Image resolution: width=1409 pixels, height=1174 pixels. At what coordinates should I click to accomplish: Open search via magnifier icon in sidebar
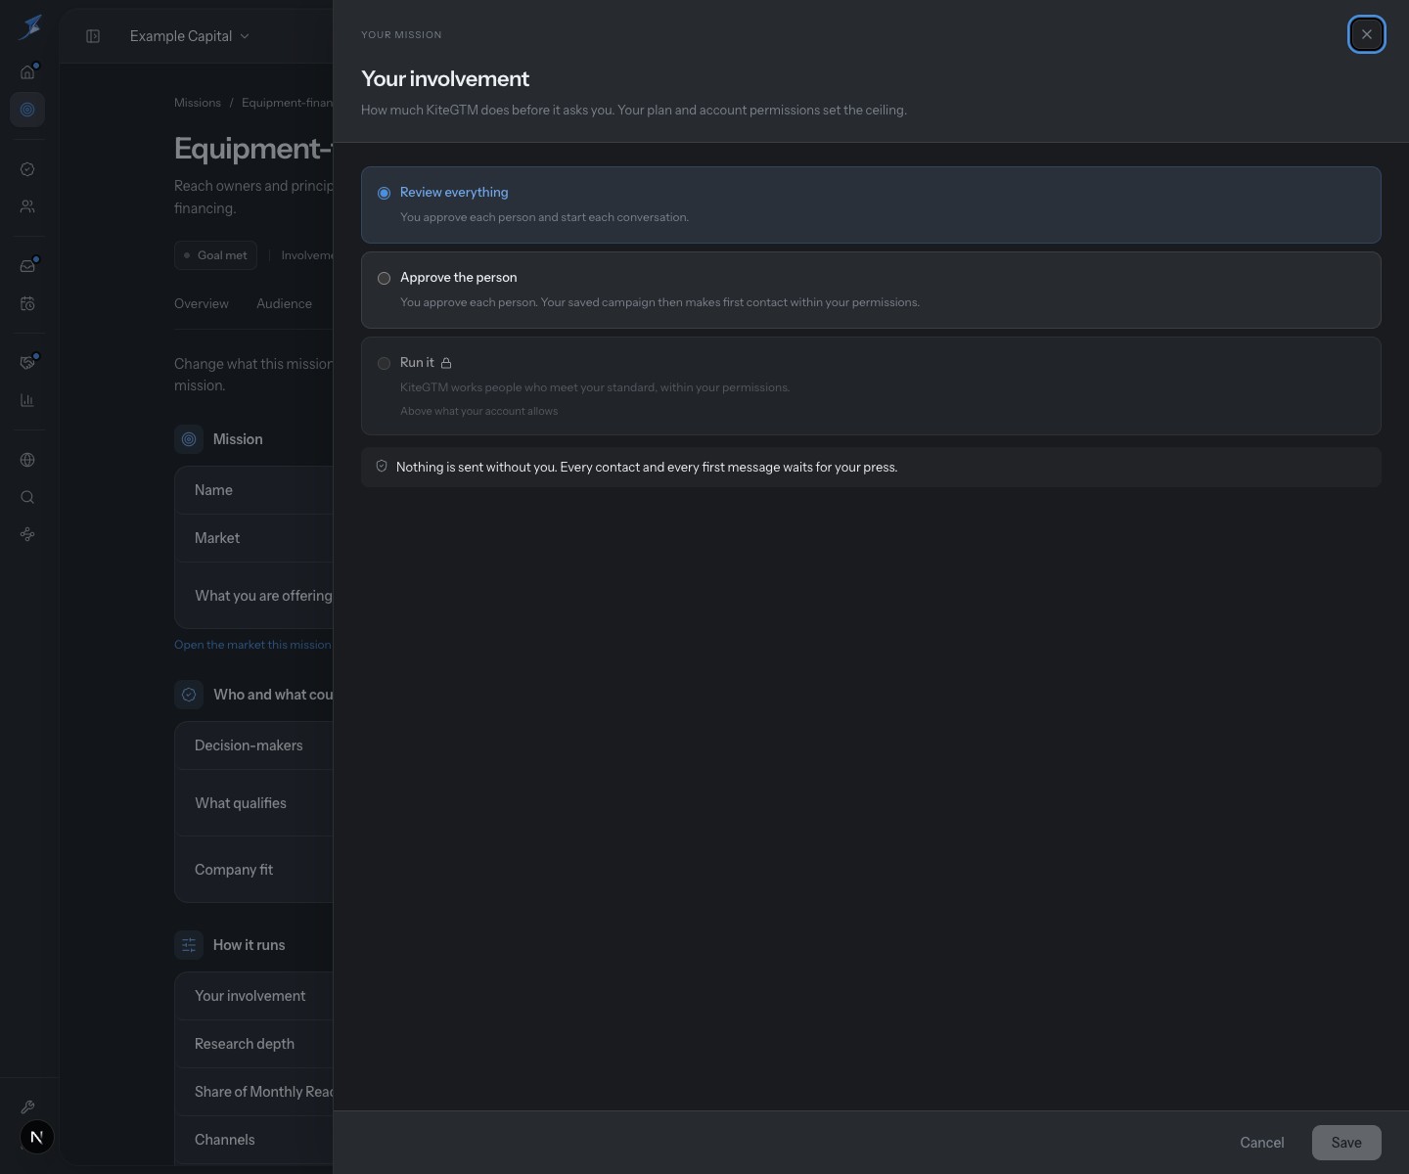[x=27, y=497]
